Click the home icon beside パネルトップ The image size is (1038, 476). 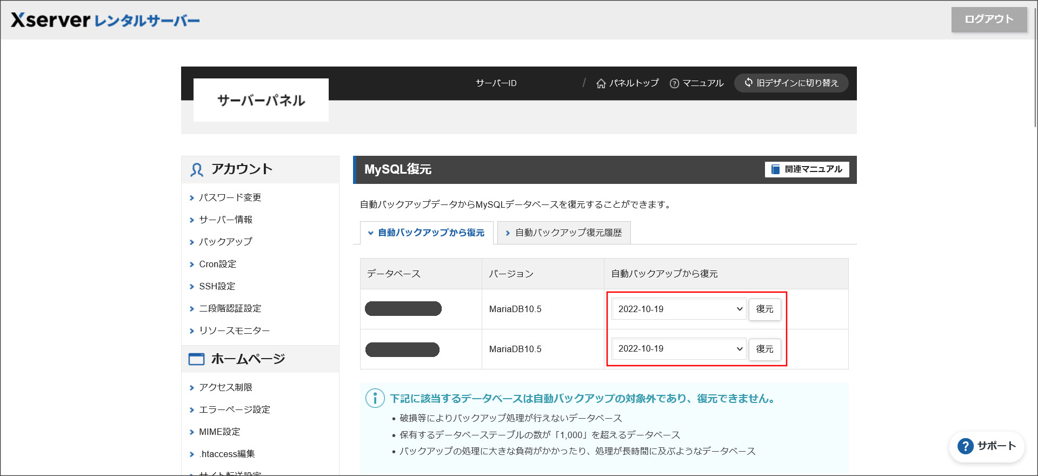click(601, 83)
